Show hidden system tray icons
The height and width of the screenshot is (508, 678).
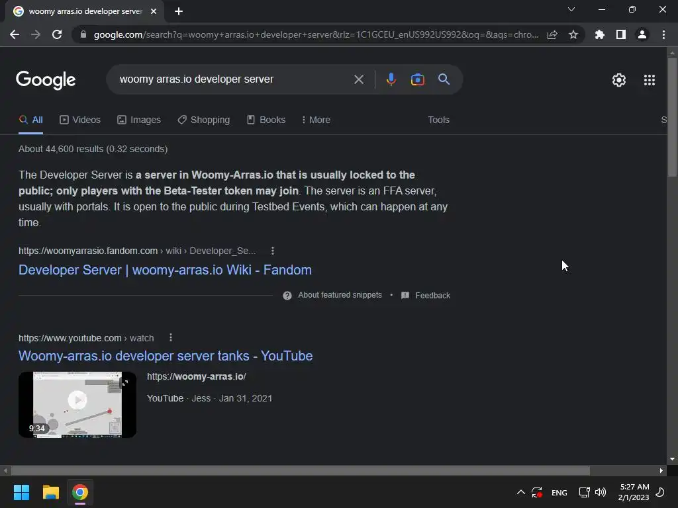point(521,492)
